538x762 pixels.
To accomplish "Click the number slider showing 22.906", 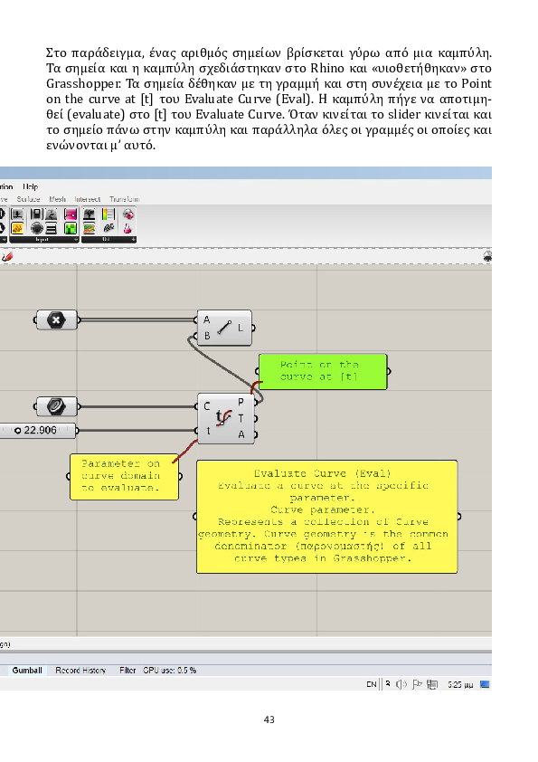I will point(38,430).
